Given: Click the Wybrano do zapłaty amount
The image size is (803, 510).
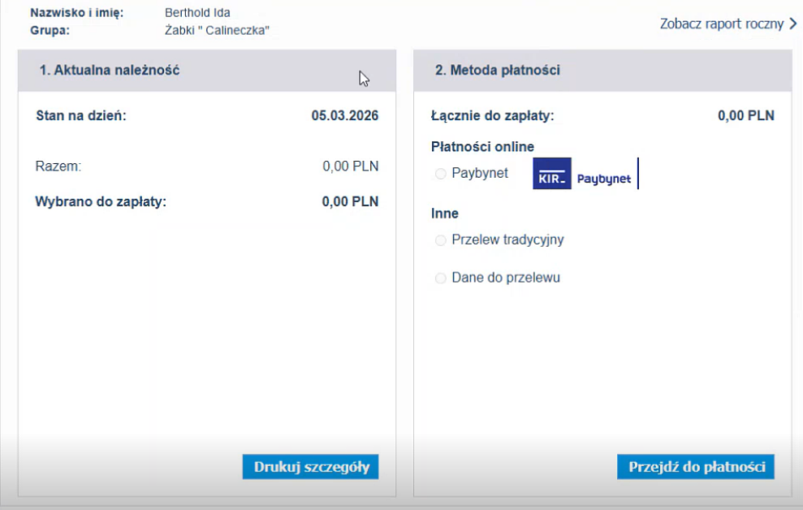Looking at the screenshot, I should [350, 201].
